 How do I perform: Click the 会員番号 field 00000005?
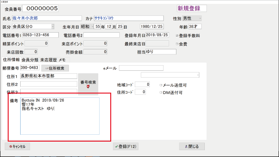pyautogui.click(x=41, y=8)
